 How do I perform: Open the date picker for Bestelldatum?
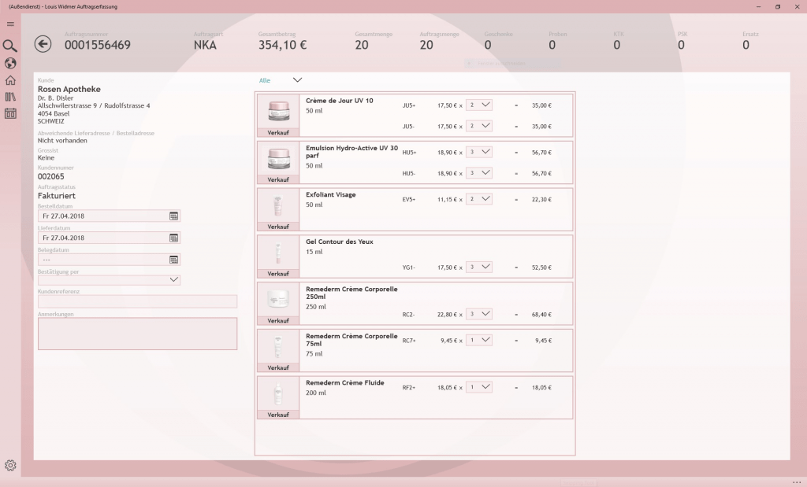[x=175, y=216]
